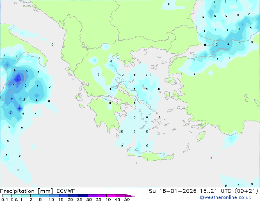Click the above-50 mm arrow tip of legend

click(x=130, y=196)
